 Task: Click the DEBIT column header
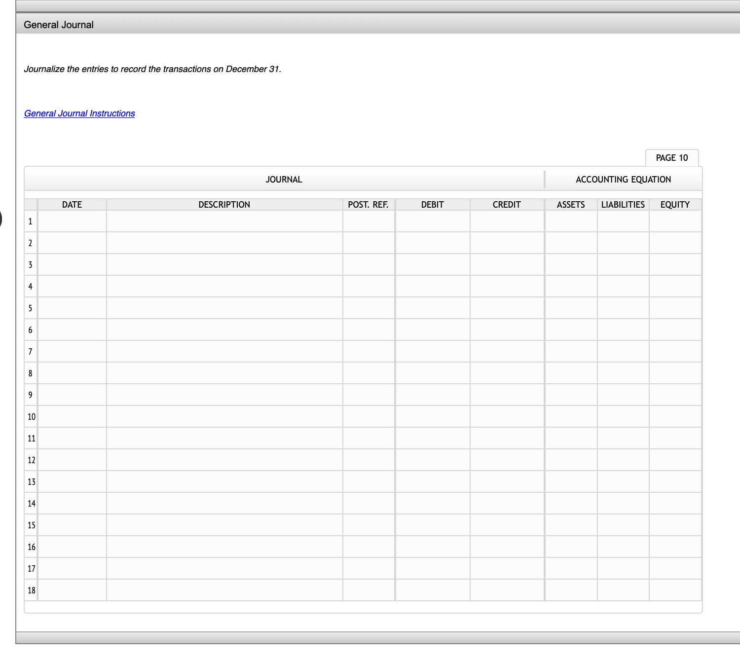pos(432,204)
